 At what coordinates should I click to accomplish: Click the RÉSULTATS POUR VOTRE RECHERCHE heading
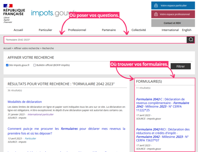(61, 84)
